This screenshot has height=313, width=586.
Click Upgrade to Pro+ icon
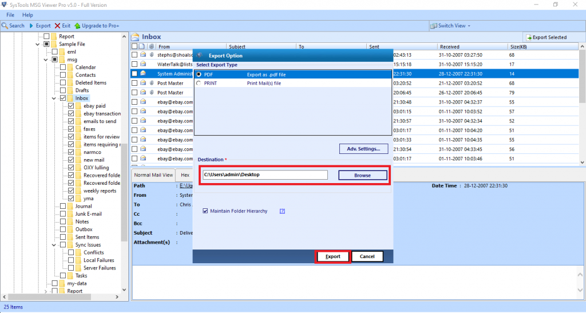(77, 26)
